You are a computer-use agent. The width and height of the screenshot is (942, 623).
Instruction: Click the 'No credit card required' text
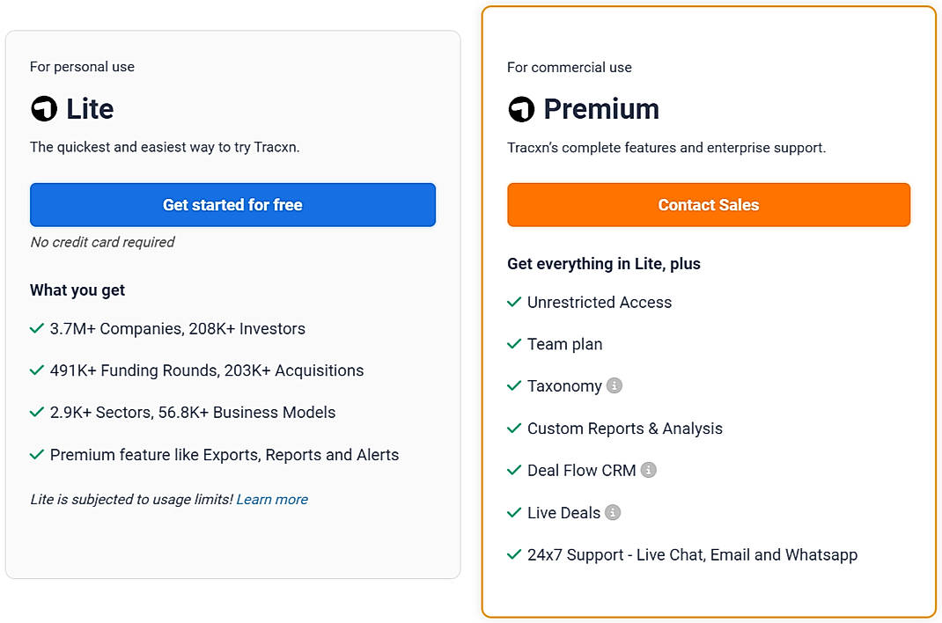[102, 242]
